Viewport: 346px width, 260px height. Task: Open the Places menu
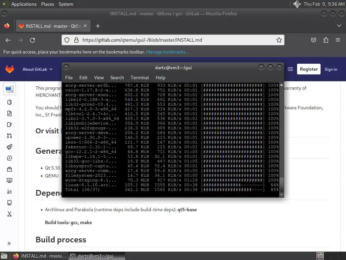pos(48,4)
